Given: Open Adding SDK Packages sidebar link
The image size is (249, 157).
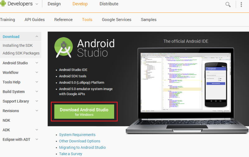Looking at the screenshot, I should tap(21, 53).
